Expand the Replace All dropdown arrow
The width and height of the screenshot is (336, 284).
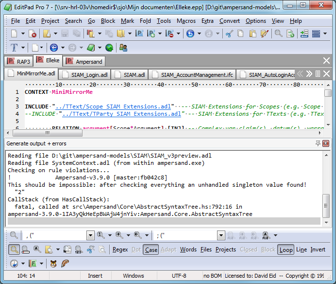tap(276, 235)
